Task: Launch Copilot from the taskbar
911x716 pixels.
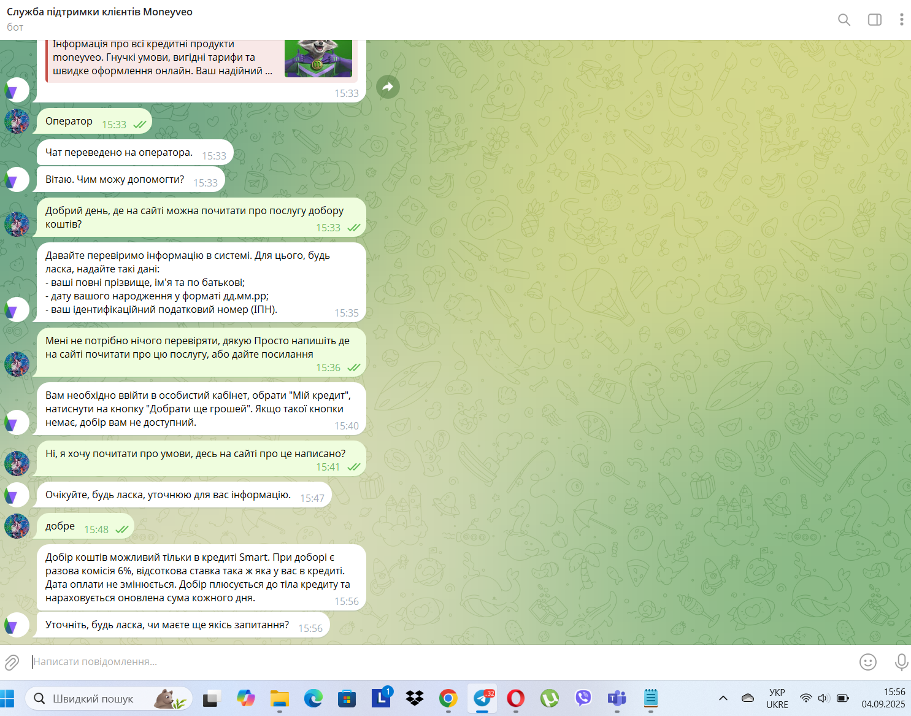Action: [x=245, y=698]
